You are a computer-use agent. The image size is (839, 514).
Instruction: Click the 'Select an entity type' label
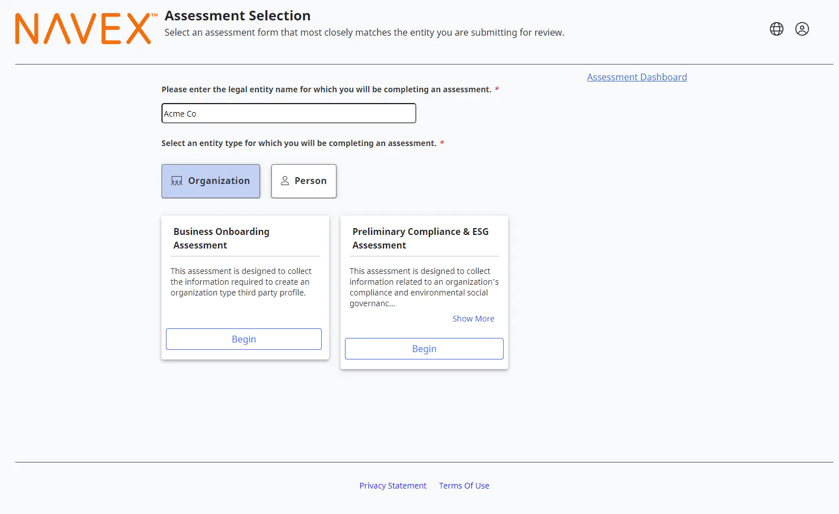(x=299, y=143)
